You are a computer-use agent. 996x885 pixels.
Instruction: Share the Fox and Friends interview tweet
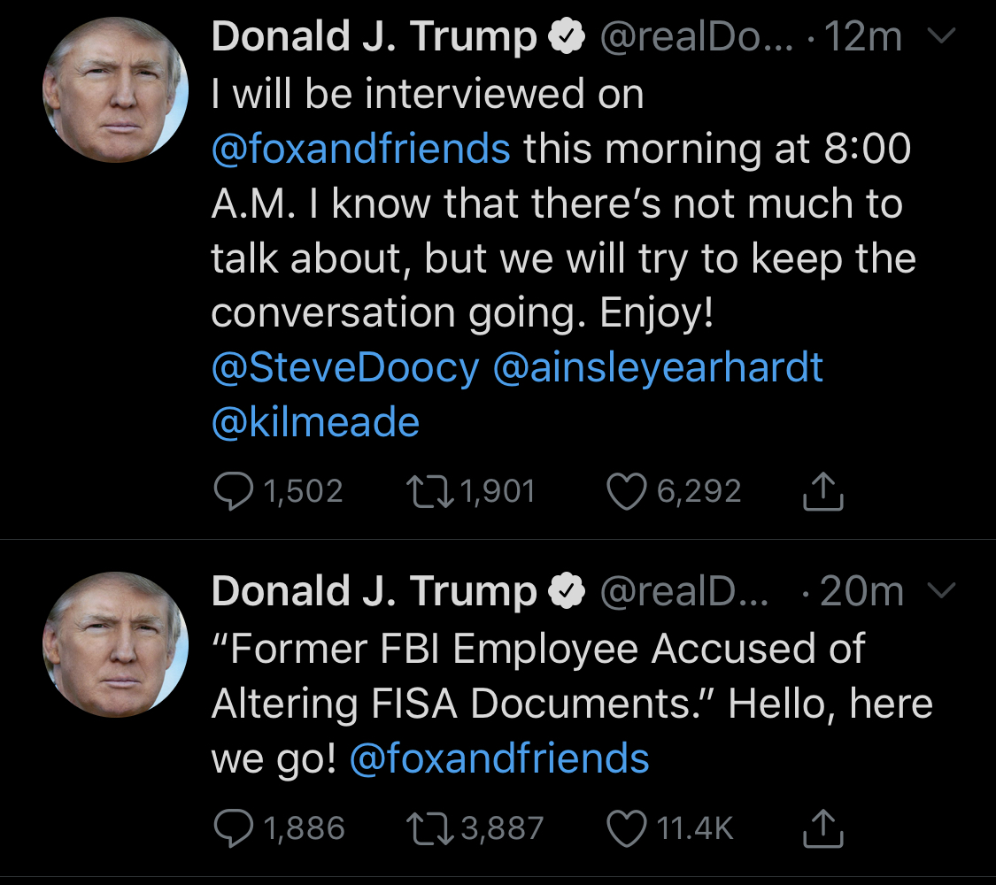pyautogui.click(x=822, y=492)
